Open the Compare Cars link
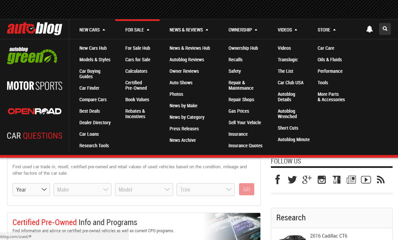The height and width of the screenshot is (240, 398). pos(93,100)
